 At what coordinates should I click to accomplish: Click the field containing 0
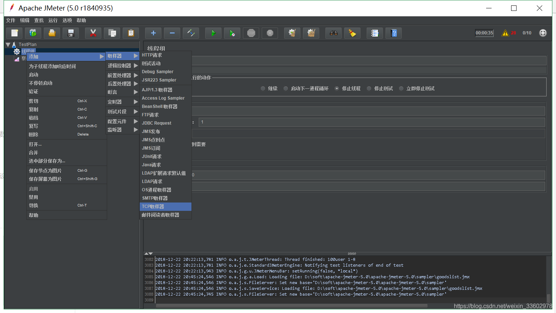point(368,175)
